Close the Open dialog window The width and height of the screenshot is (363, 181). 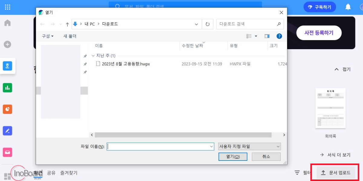point(281,13)
